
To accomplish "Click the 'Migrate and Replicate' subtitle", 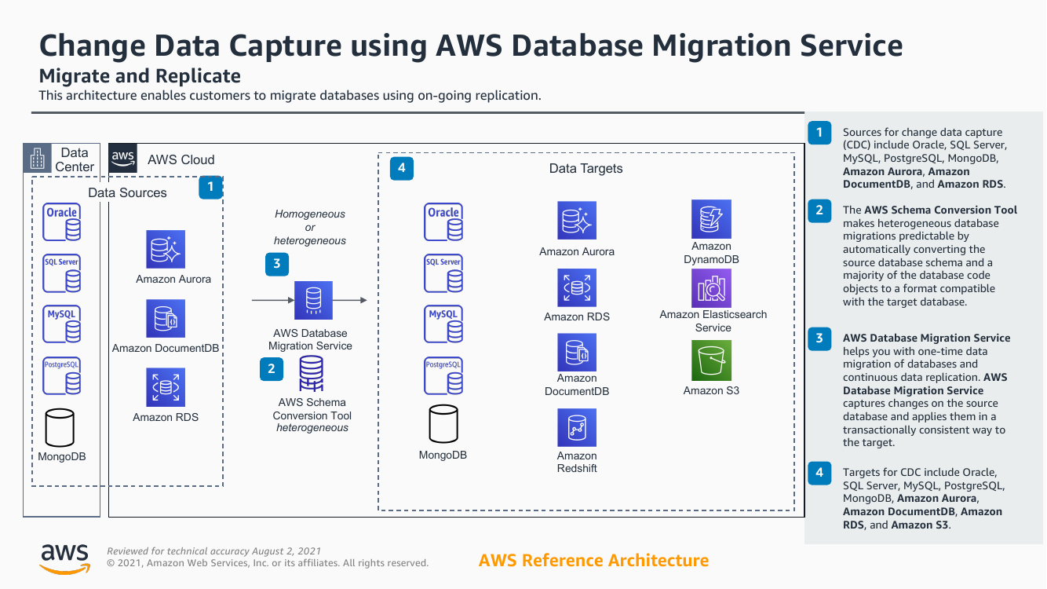I will coord(140,76).
